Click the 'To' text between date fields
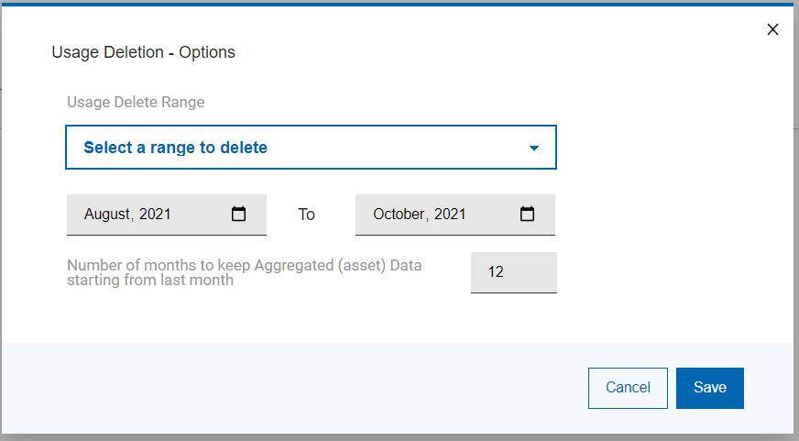This screenshot has height=441, width=799. click(x=306, y=215)
